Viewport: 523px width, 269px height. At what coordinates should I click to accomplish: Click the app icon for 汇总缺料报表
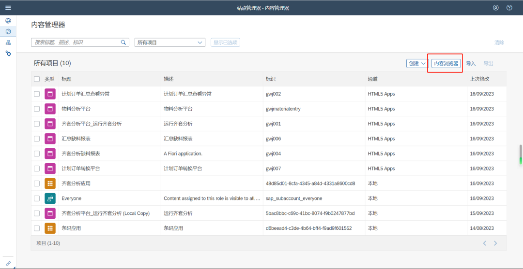tap(50, 139)
